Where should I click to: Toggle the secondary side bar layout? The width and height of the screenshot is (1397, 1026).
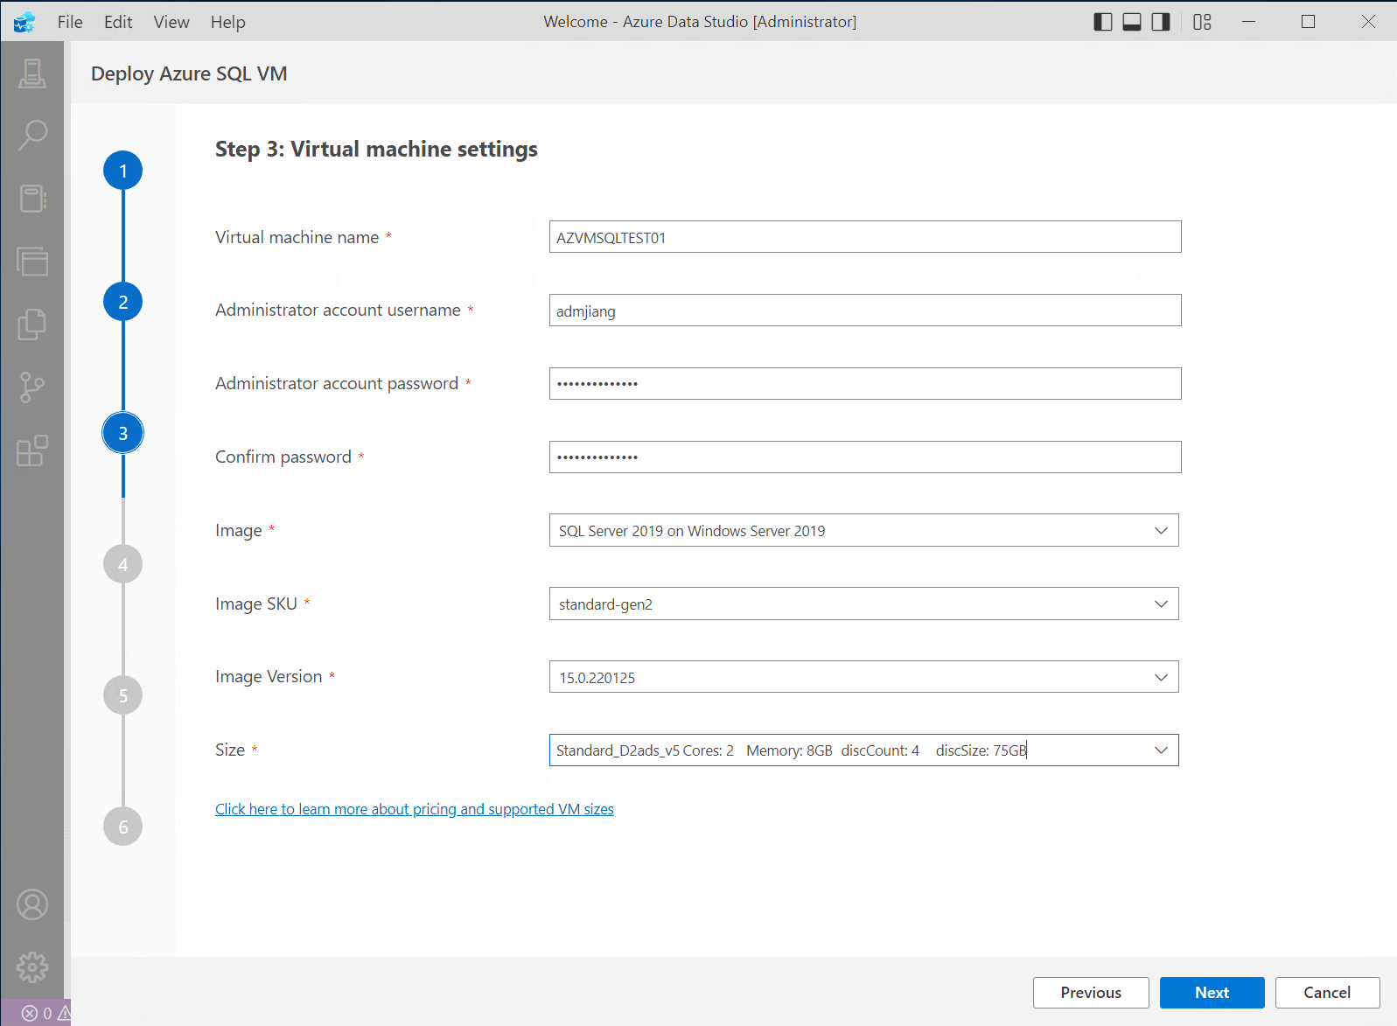[1161, 22]
